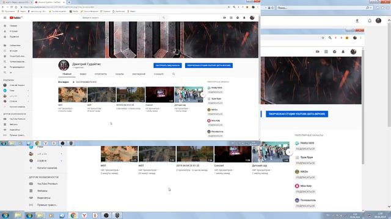The height and width of the screenshot is (219, 391).
Task: Switch to the ОБСУЖДЕНИЕ channel tab
Action: (x=139, y=74)
